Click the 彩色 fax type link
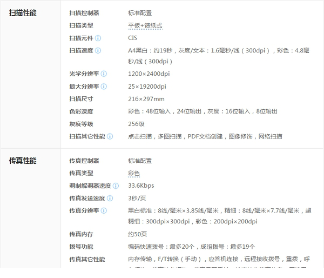The width and height of the screenshot is (324, 278). pyautogui.click(x=134, y=173)
